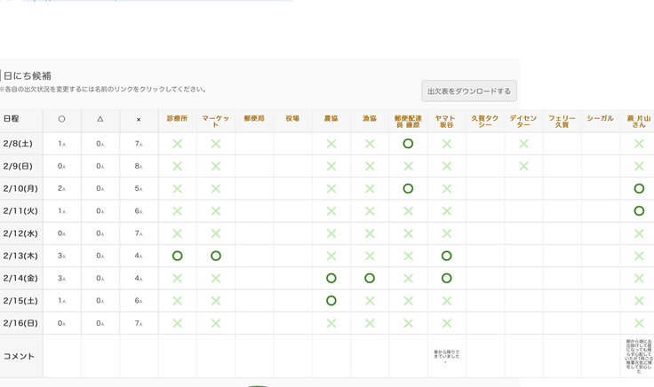
Task: Click the デイセンター name link
Action: (523, 122)
